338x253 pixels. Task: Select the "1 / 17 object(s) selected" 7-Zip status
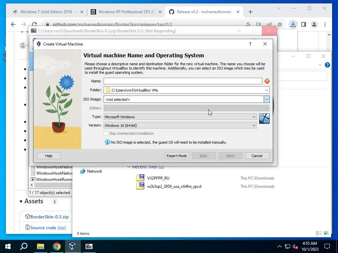tap(50, 192)
